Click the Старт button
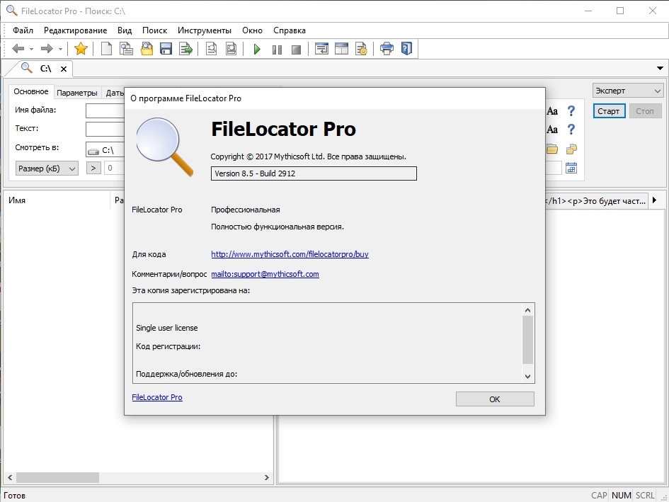The width and height of the screenshot is (669, 502). [609, 111]
